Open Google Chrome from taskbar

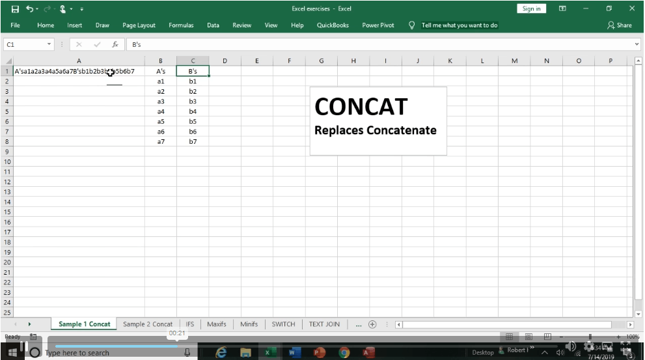pos(344,352)
